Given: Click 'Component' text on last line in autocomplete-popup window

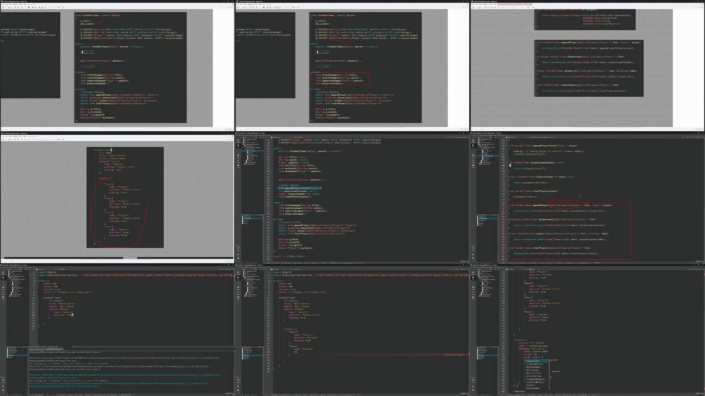Looking at the screenshot, I should click(x=520, y=391).
